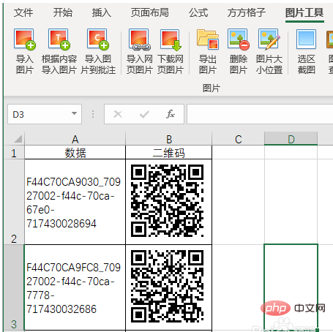Click the formula bar options dots handle
The image size is (333, 332).
(93, 114)
